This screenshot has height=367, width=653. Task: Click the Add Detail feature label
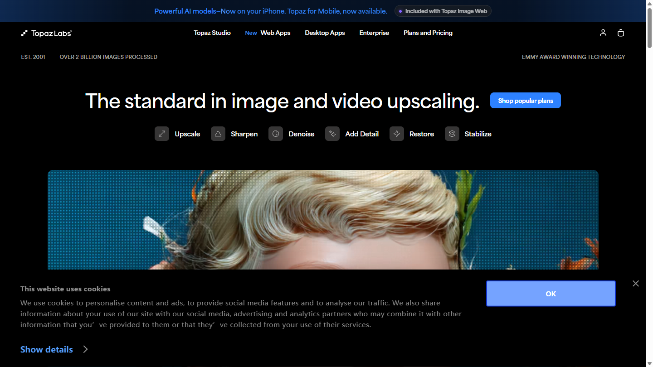point(362,134)
